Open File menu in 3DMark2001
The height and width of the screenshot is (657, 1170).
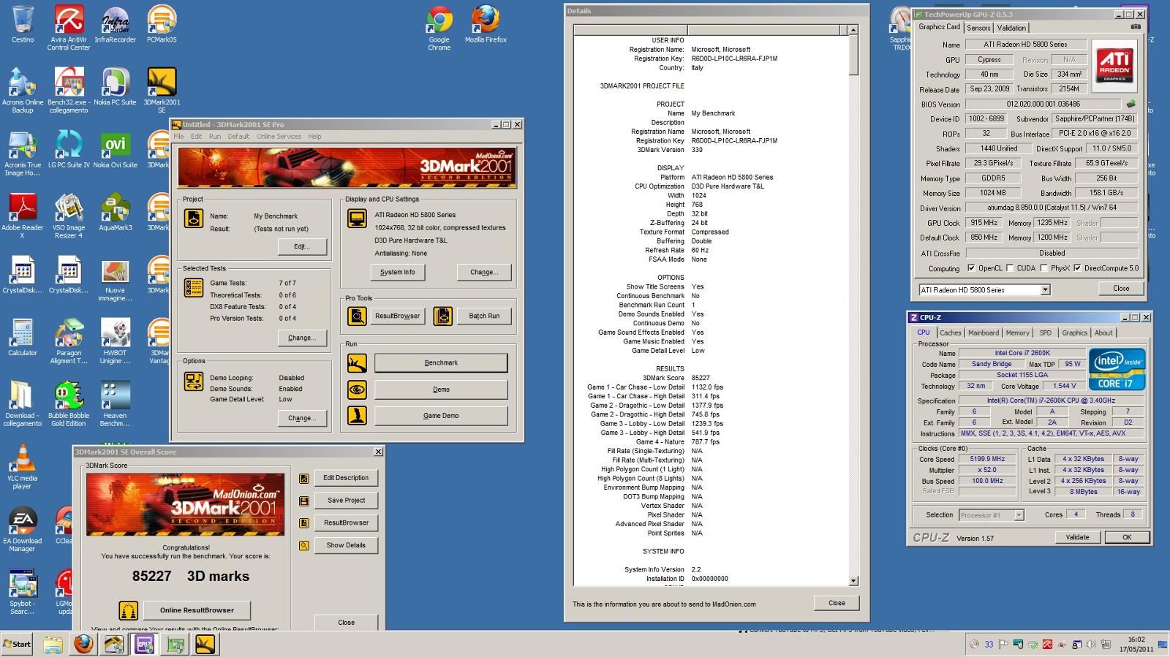click(x=178, y=137)
